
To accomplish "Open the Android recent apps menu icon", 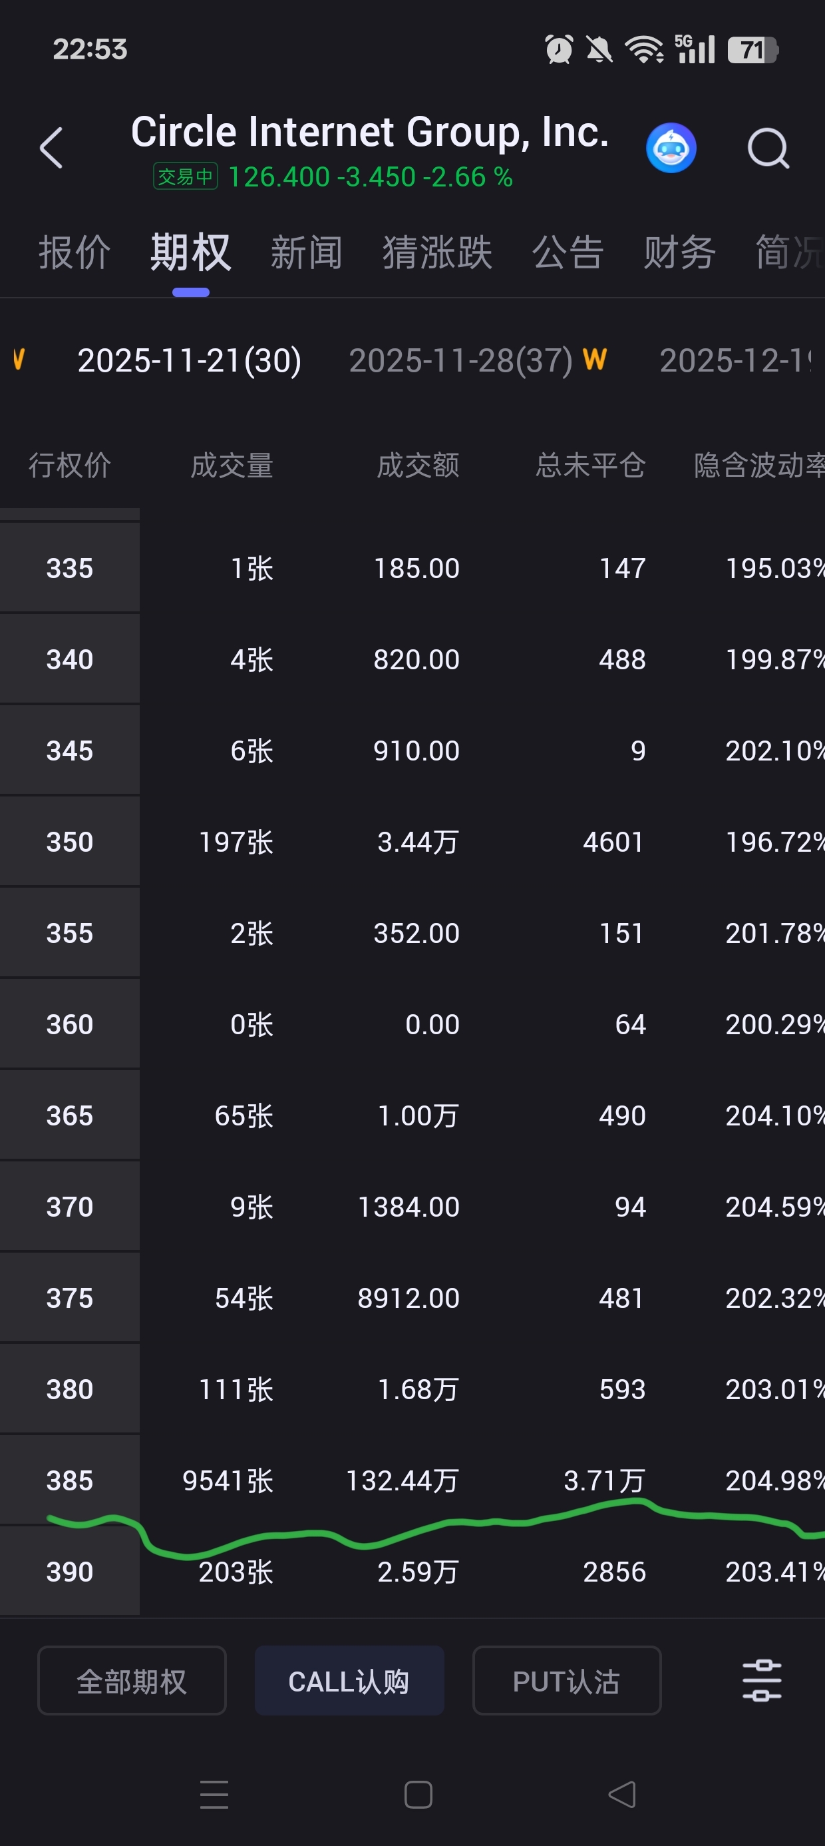I will click(x=214, y=1795).
